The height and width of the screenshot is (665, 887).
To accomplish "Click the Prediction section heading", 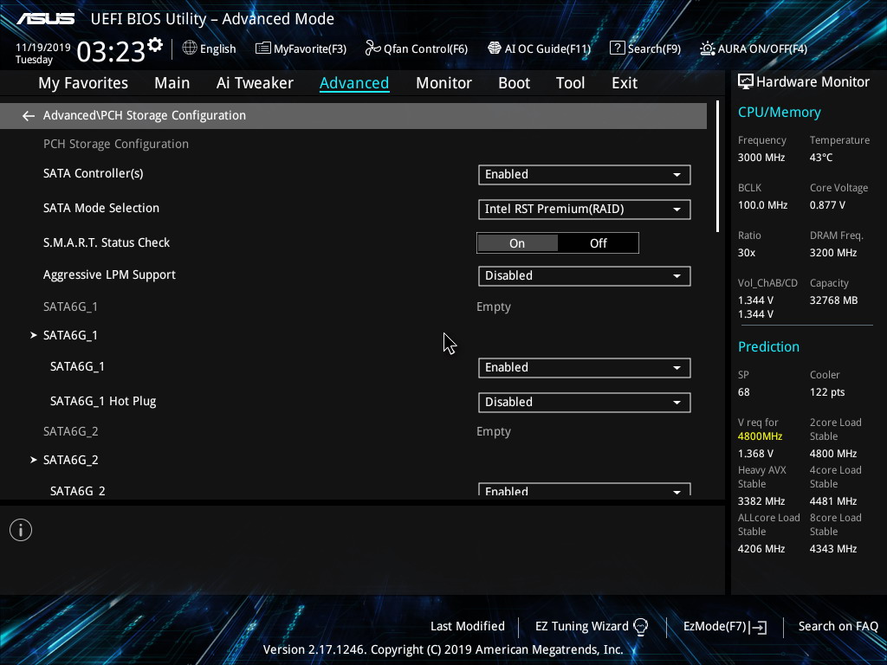I will [768, 346].
